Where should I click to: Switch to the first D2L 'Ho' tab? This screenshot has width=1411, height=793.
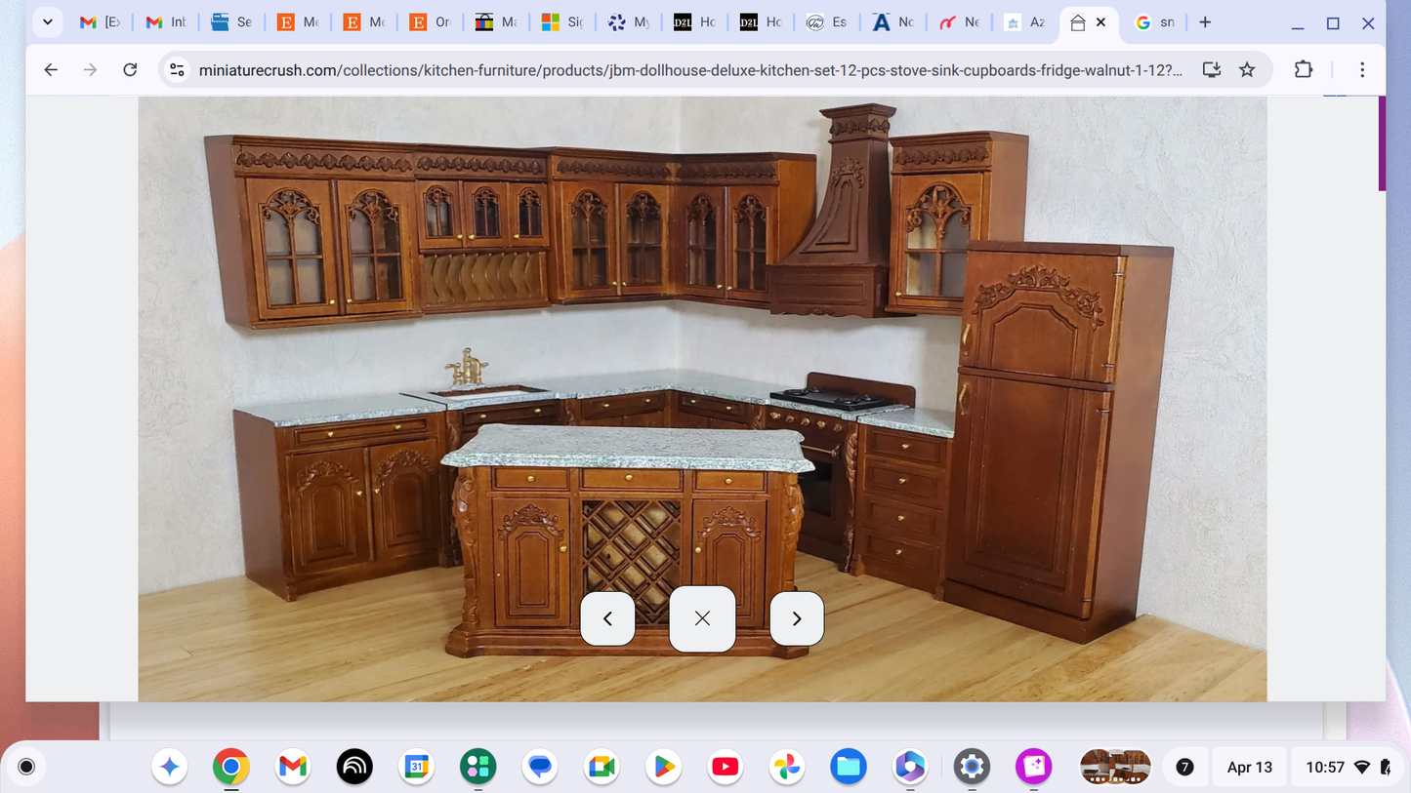tap(695, 21)
